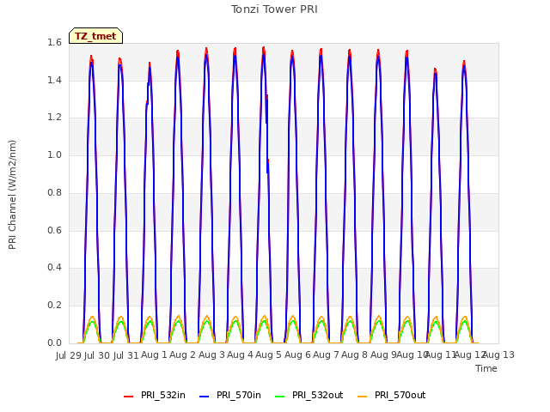Click the Jul 29 x-axis date label
550x412 pixels.
[x=69, y=355]
